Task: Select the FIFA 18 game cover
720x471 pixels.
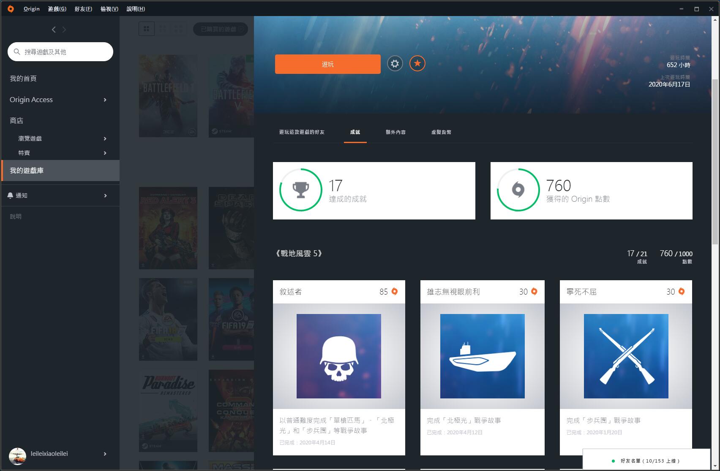Action: click(x=168, y=319)
